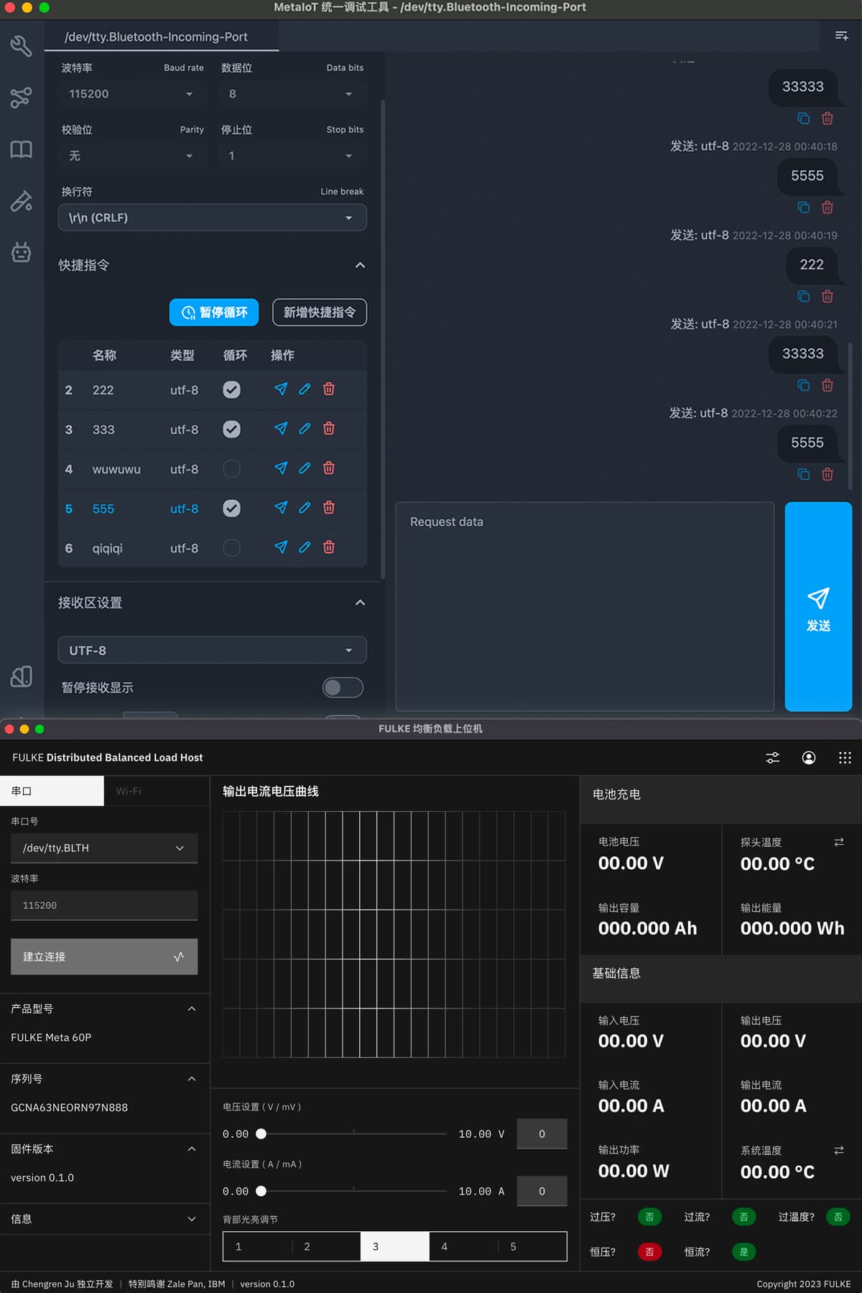
Task: Uncheck loop checkbox for 333 command
Action: [x=231, y=430]
